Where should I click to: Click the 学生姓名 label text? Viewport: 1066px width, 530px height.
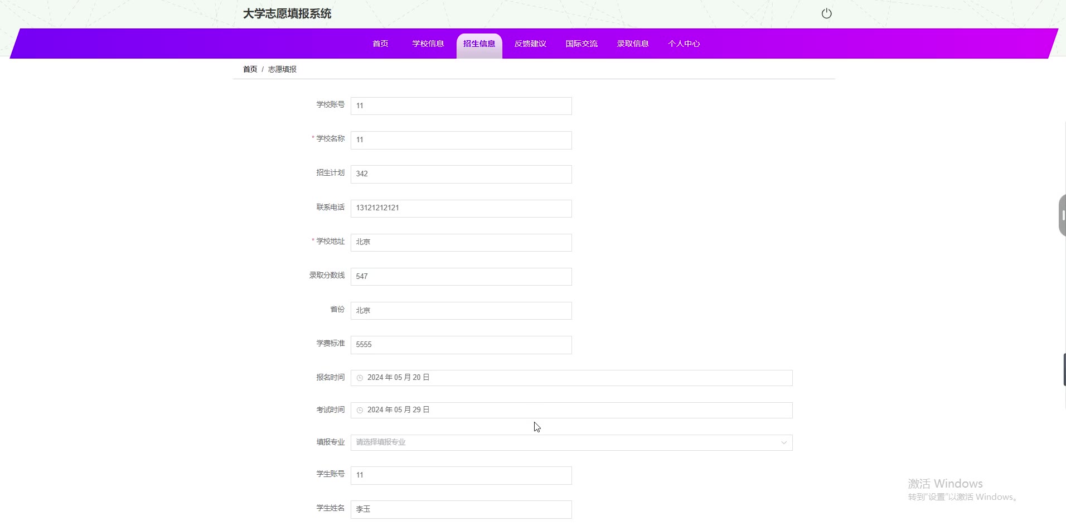coord(331,508)
